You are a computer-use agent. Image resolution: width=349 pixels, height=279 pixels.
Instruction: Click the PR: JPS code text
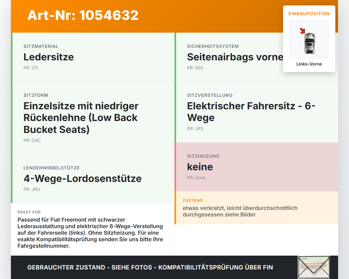coord(195,129)
